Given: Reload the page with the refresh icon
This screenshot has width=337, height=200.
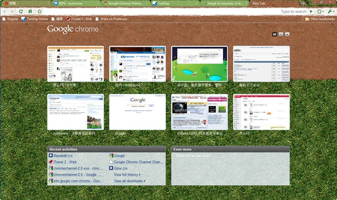Looking at the screenshot, I should pos(21,12).
